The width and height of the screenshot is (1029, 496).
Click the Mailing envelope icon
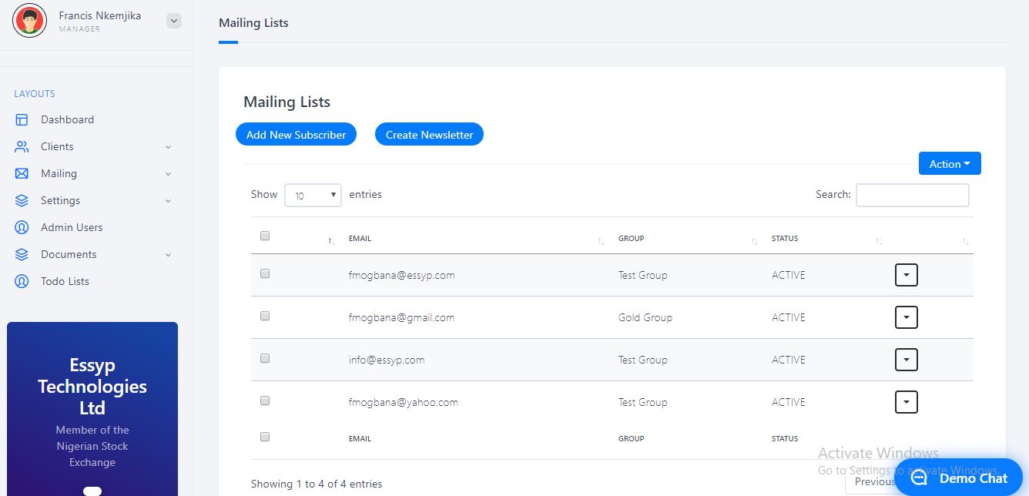tap(22, 174)
